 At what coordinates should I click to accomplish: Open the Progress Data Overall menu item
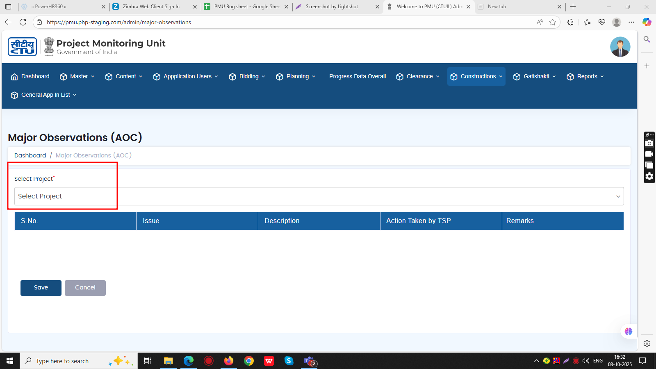(358, 77)
